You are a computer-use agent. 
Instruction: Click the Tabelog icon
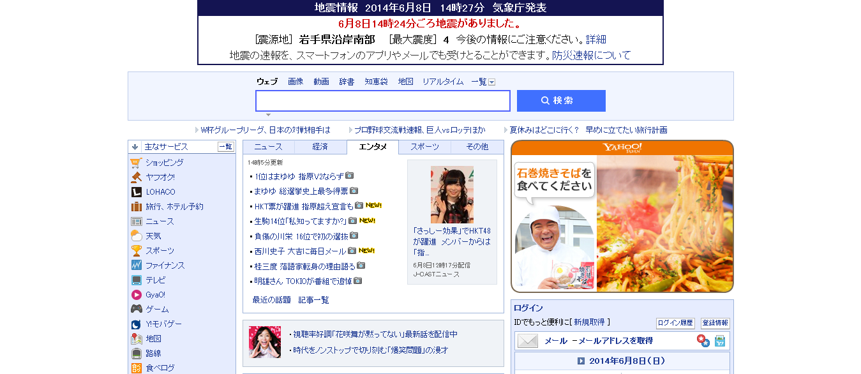pos(136,368)
